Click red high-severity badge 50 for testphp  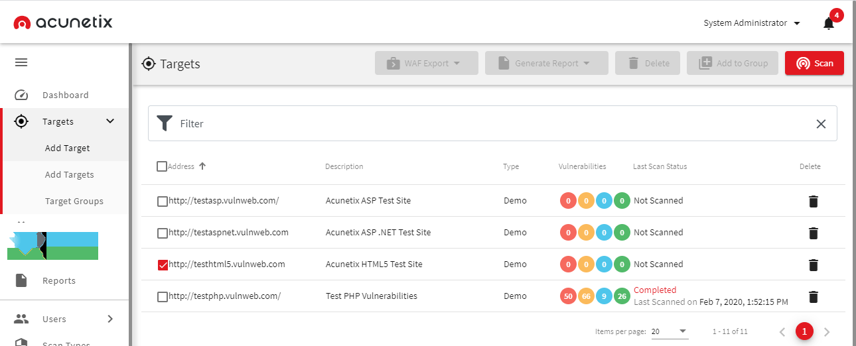pyautogui.click(x=568, y=296)
